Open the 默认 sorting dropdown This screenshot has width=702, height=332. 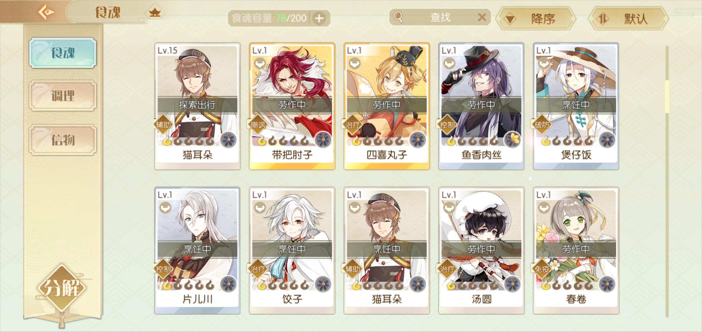pos(628,19)
